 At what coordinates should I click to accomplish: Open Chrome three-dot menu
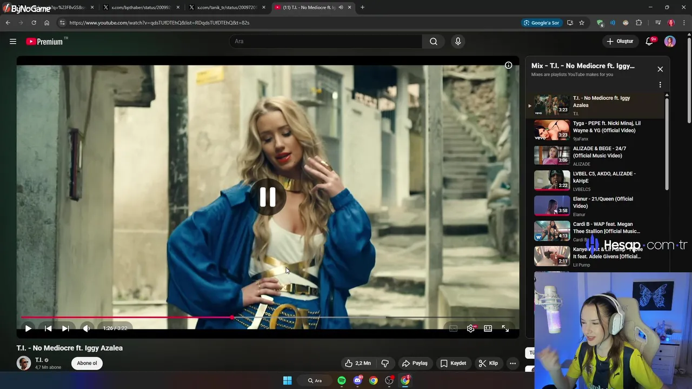click(x=684, y=23)
